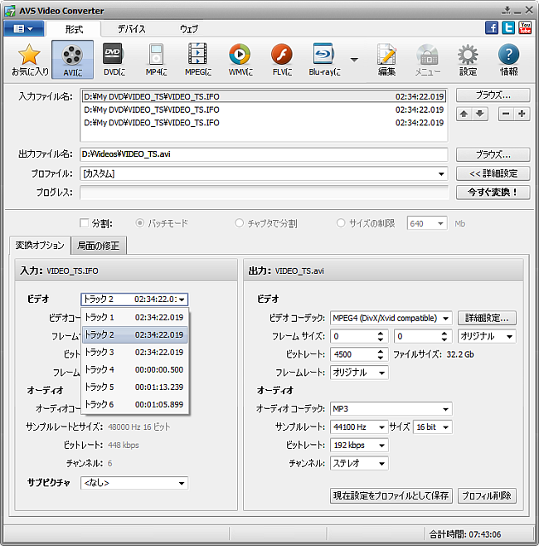Open the 情報 help icon

508,59
